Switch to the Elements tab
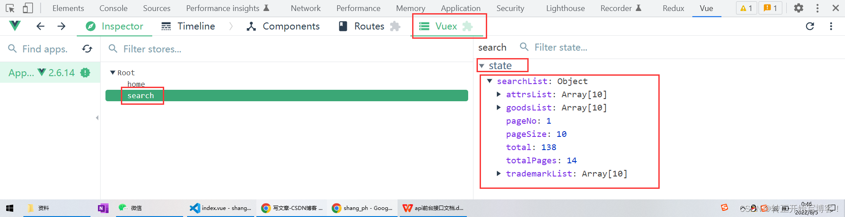Image resolution: width=845 pixels, height=217 pixels. (68, 8)
